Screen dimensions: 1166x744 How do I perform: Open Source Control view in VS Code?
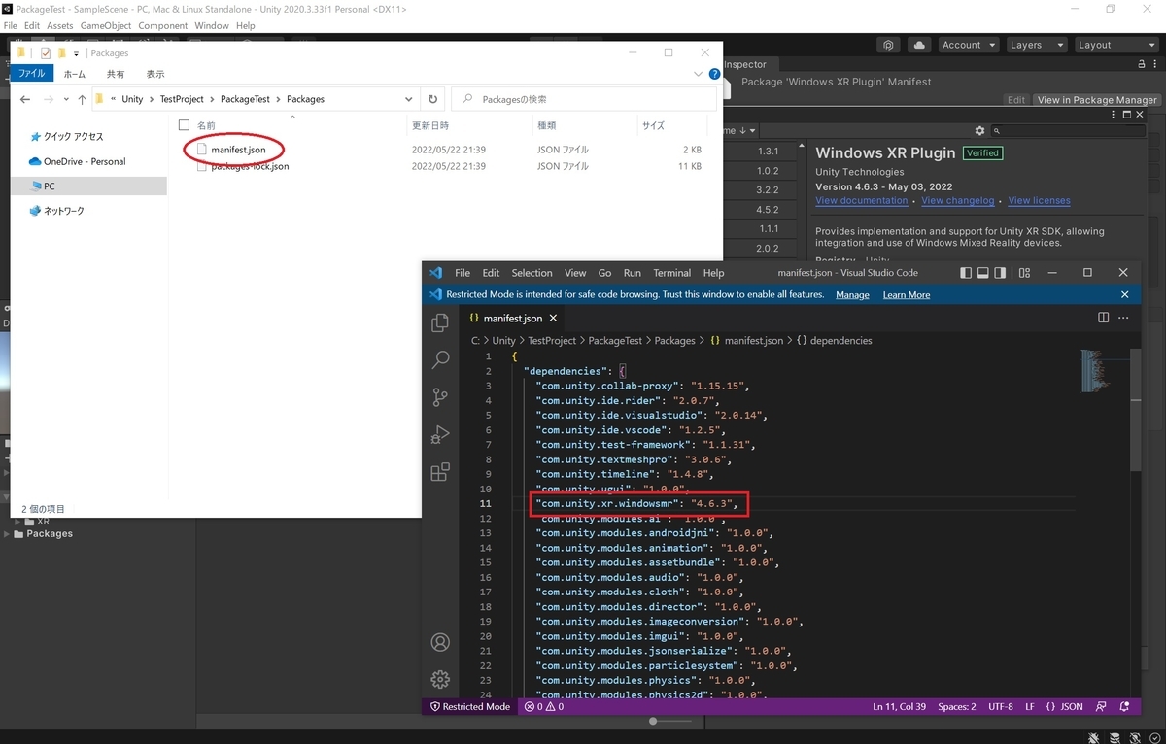(x=440, y=397)
